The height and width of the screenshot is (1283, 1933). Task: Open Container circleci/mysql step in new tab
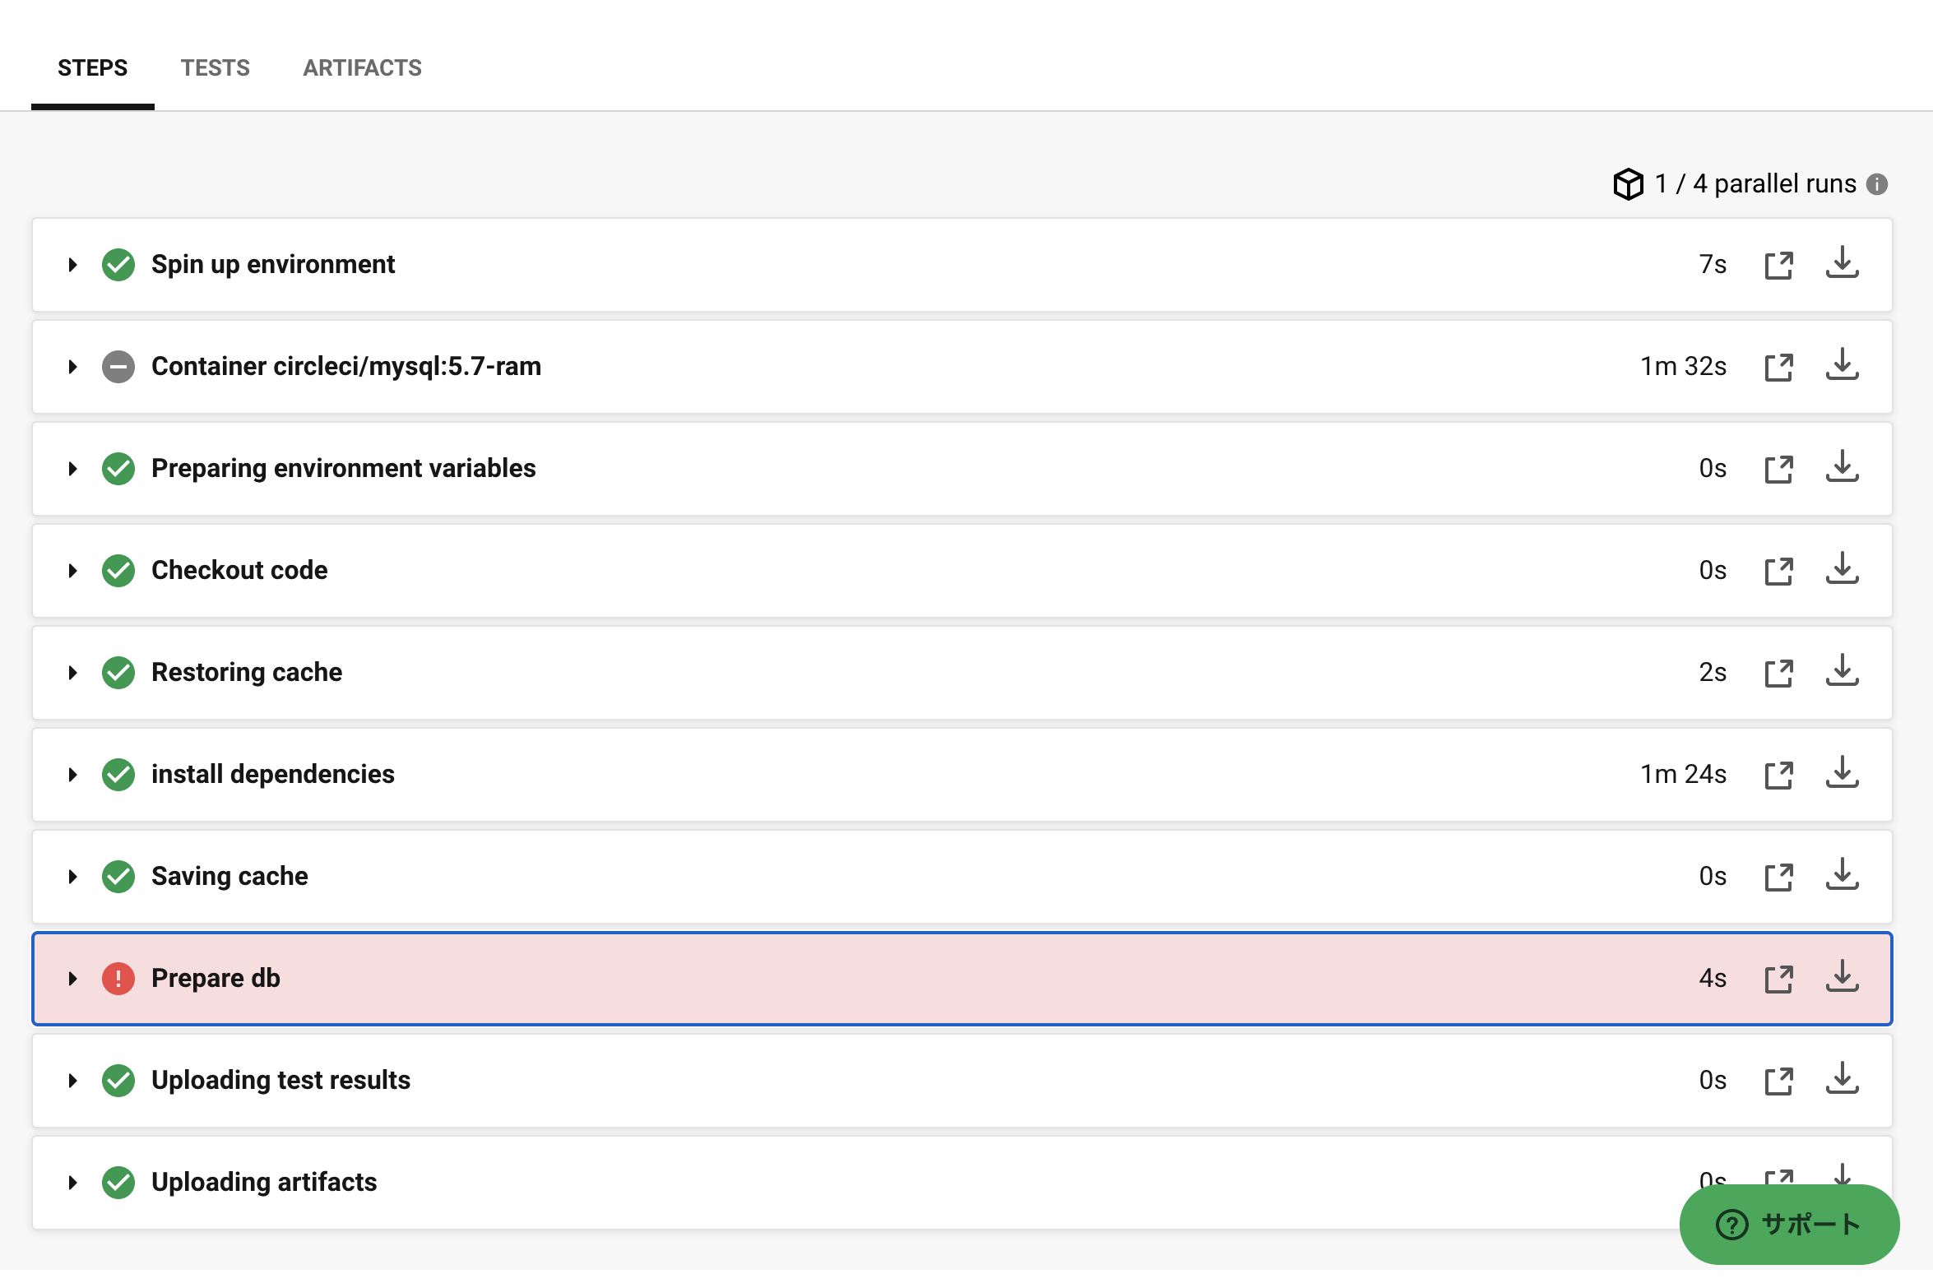[x=1778, y=367]
